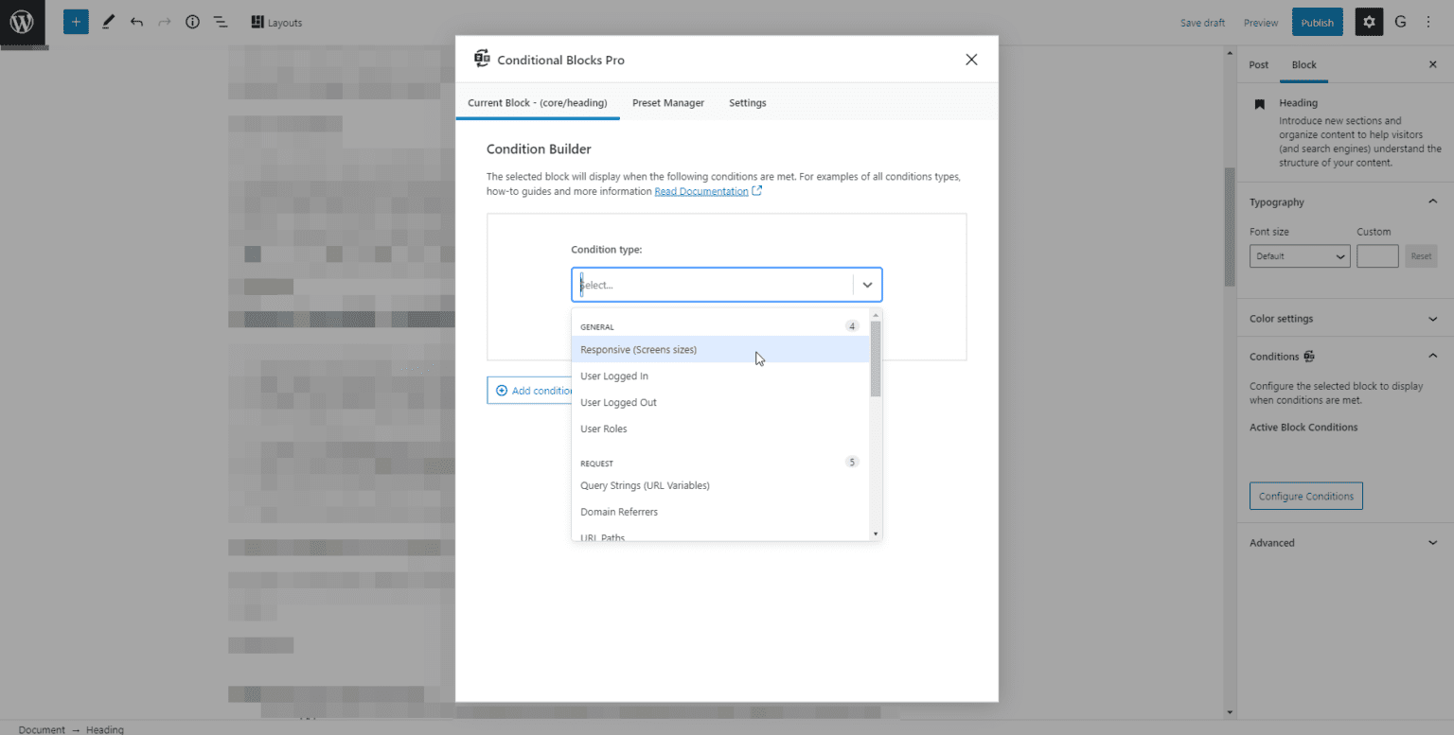This screenshot has height=735, width=1454.
Task: Open content details with the info icon
Action: 192,21
